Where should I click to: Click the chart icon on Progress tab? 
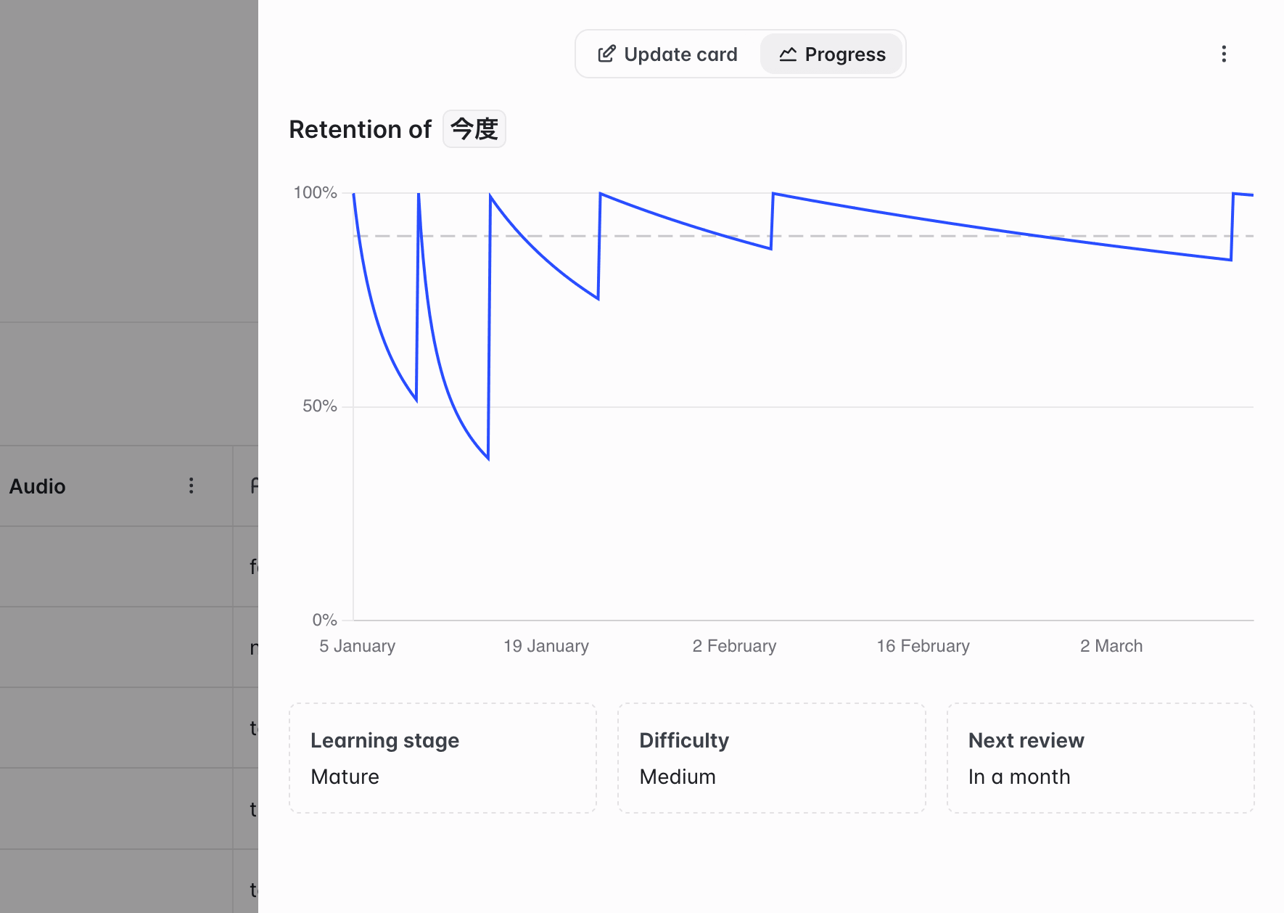tap(788, 54)
